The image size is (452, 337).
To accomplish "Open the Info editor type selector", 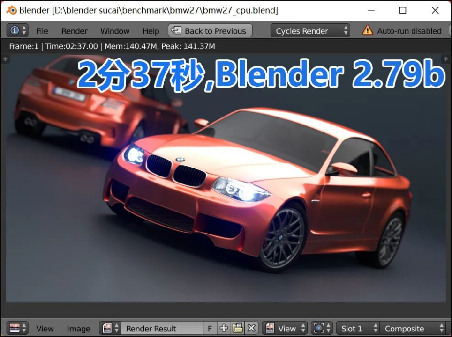I will click(x=18, y=31).
